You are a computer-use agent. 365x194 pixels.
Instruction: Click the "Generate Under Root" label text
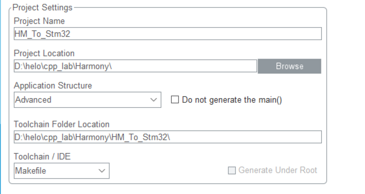point(277,170)
